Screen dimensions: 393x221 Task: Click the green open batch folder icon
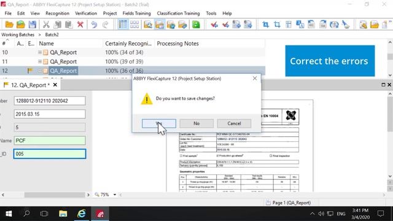pos(20,25)
